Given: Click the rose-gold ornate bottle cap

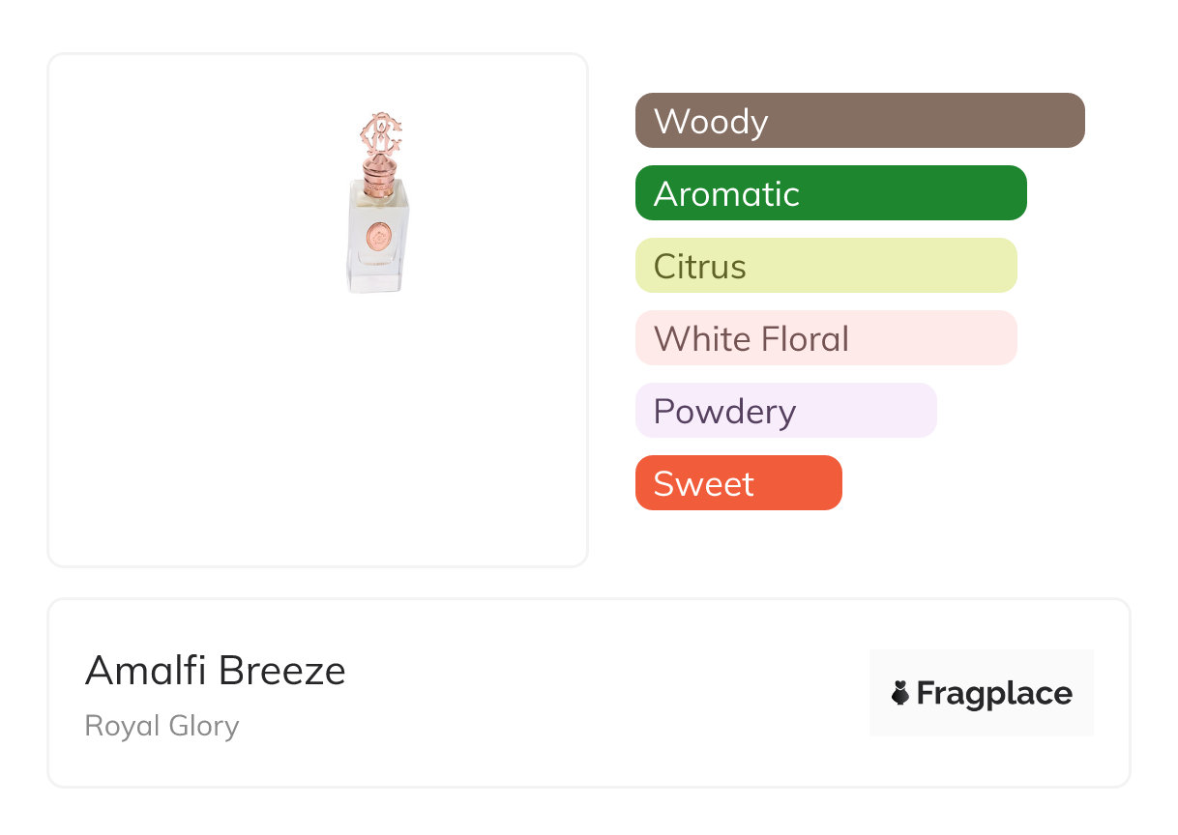Looking at the screenshot, I should coord(380,135).
